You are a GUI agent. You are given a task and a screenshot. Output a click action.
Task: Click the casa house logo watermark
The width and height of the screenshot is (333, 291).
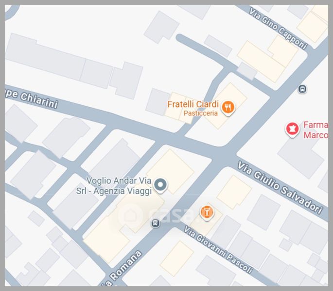click(x=131, y=214)
